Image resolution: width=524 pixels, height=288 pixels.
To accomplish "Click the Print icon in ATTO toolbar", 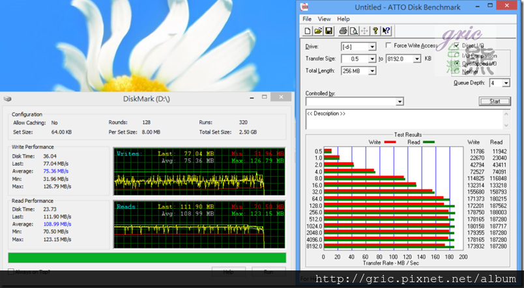I will (x=343, y=31).
